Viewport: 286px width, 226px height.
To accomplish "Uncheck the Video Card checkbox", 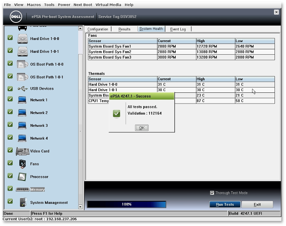I will (10, 150).
